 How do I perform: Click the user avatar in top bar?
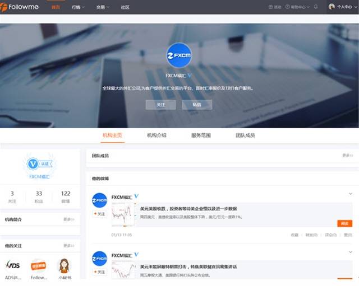(x=332, y=7)
